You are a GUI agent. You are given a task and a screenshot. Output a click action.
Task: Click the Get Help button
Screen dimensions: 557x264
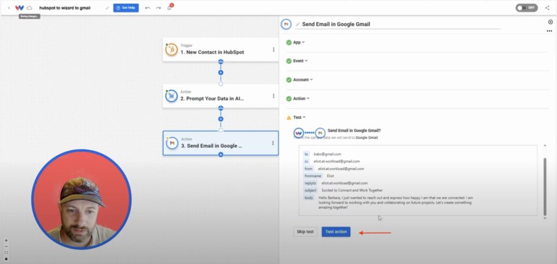tap(126, 8)
